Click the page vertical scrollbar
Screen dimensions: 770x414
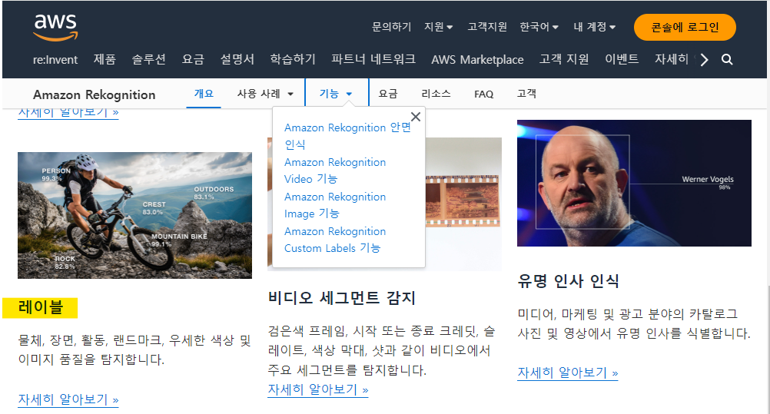(768, 349)
